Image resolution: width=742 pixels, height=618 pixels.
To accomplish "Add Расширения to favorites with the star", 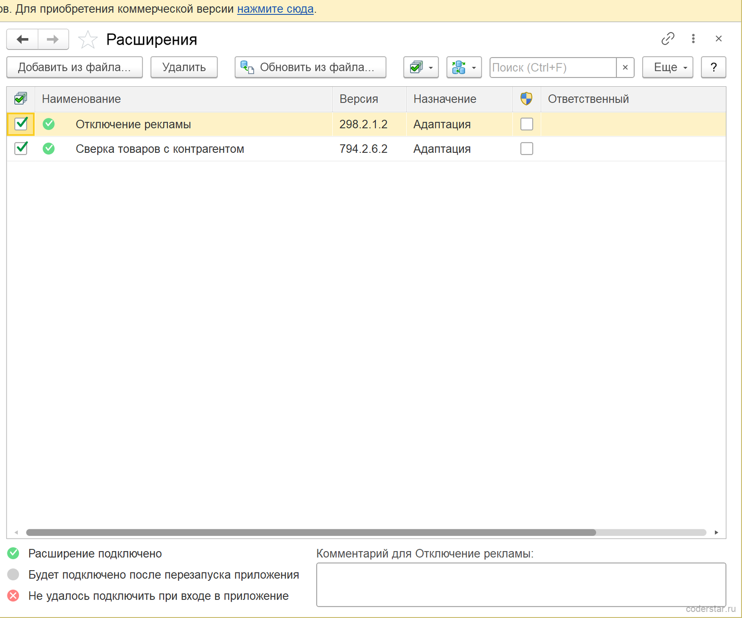I will coord(88,39).
